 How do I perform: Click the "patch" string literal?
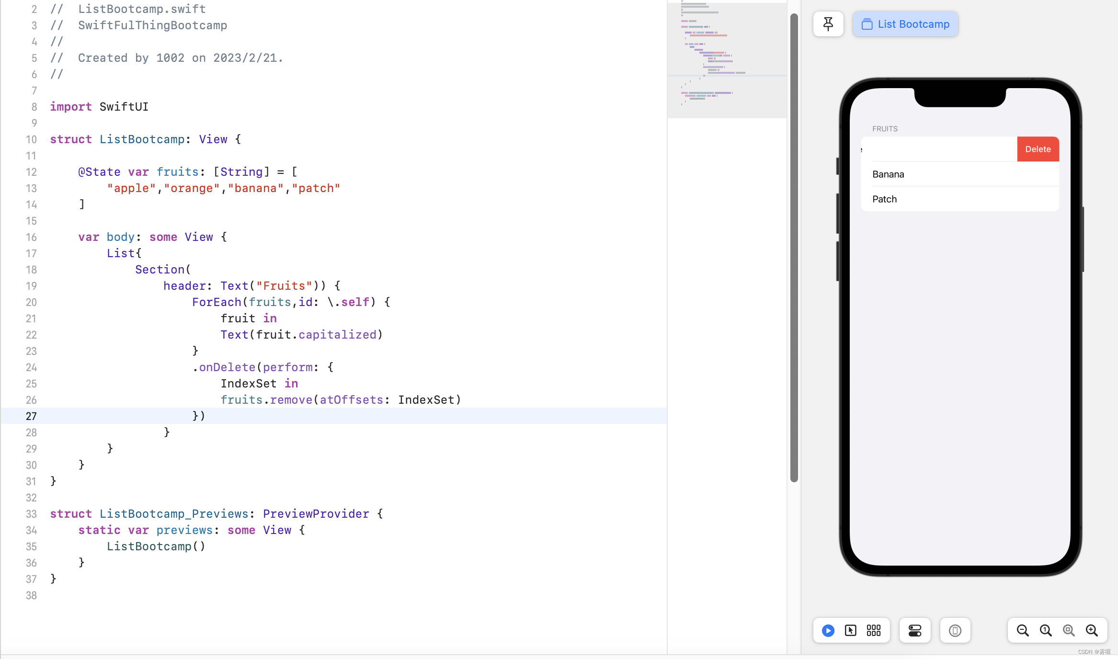point(316,188)
